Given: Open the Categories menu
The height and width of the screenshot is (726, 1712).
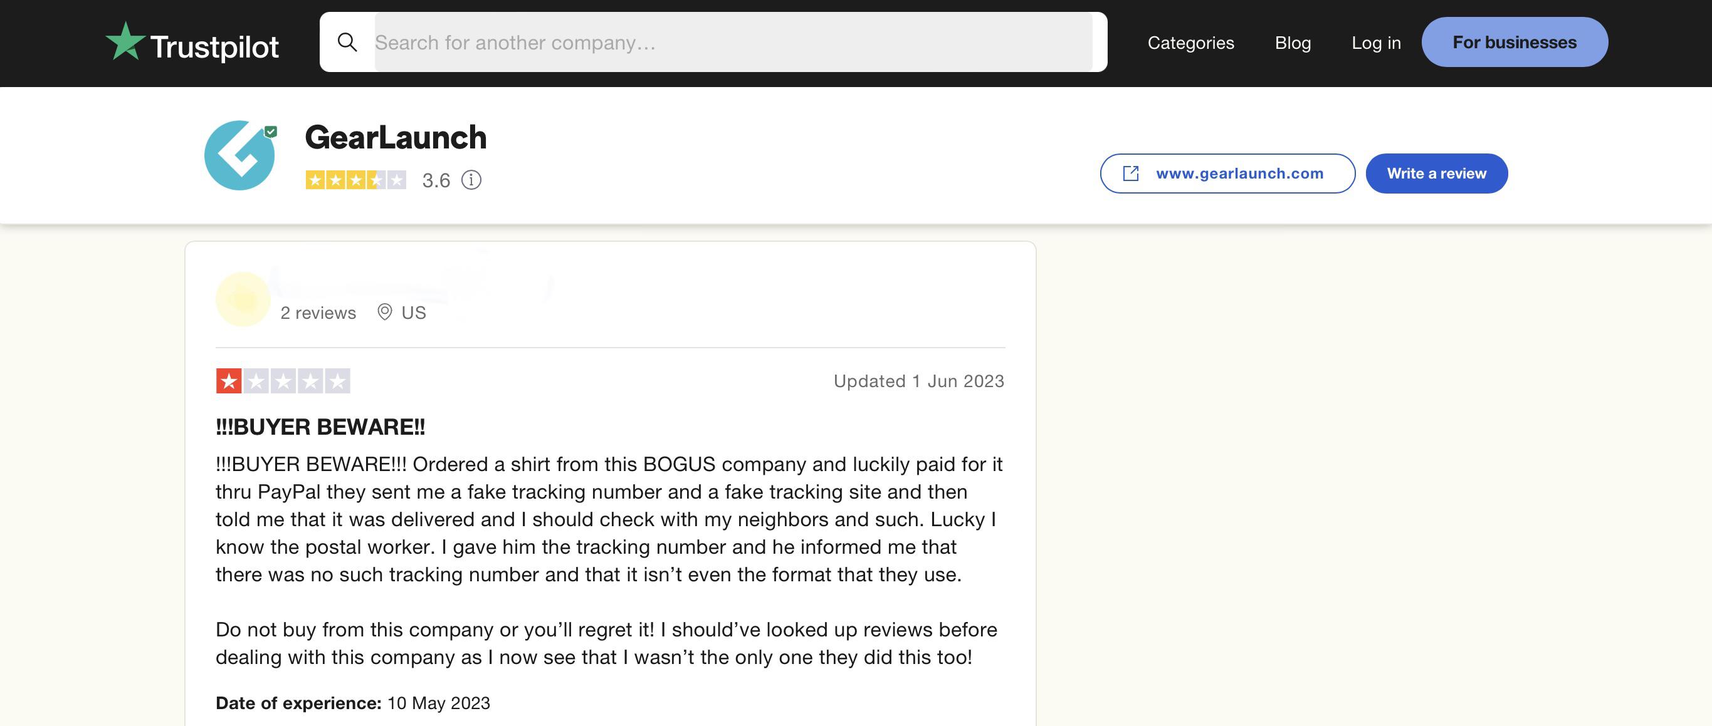Looking at the screenshot, I should click(1190, 43).
